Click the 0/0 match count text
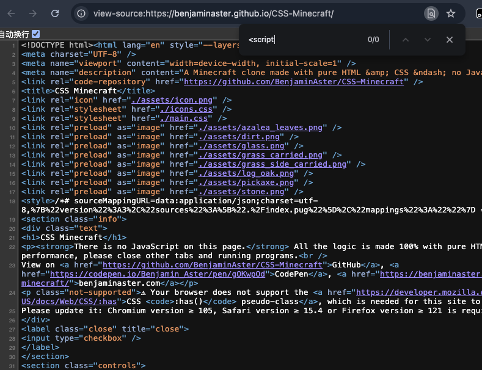482x370 pixels. click(373, 40)
